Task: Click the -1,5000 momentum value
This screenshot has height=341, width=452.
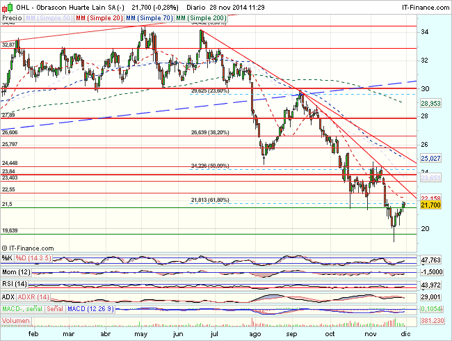Action: pyautogui.click(x=431, y=272)
